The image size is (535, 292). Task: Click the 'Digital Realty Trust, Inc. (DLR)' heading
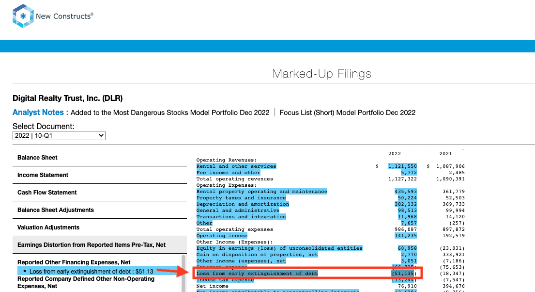coord(68,98)
